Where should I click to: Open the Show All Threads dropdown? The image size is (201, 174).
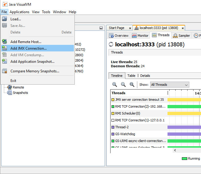pos(170,85)
